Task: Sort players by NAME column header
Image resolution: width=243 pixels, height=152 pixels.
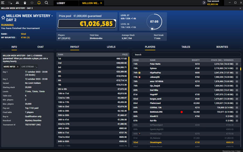Action: (x=152, y=60)
